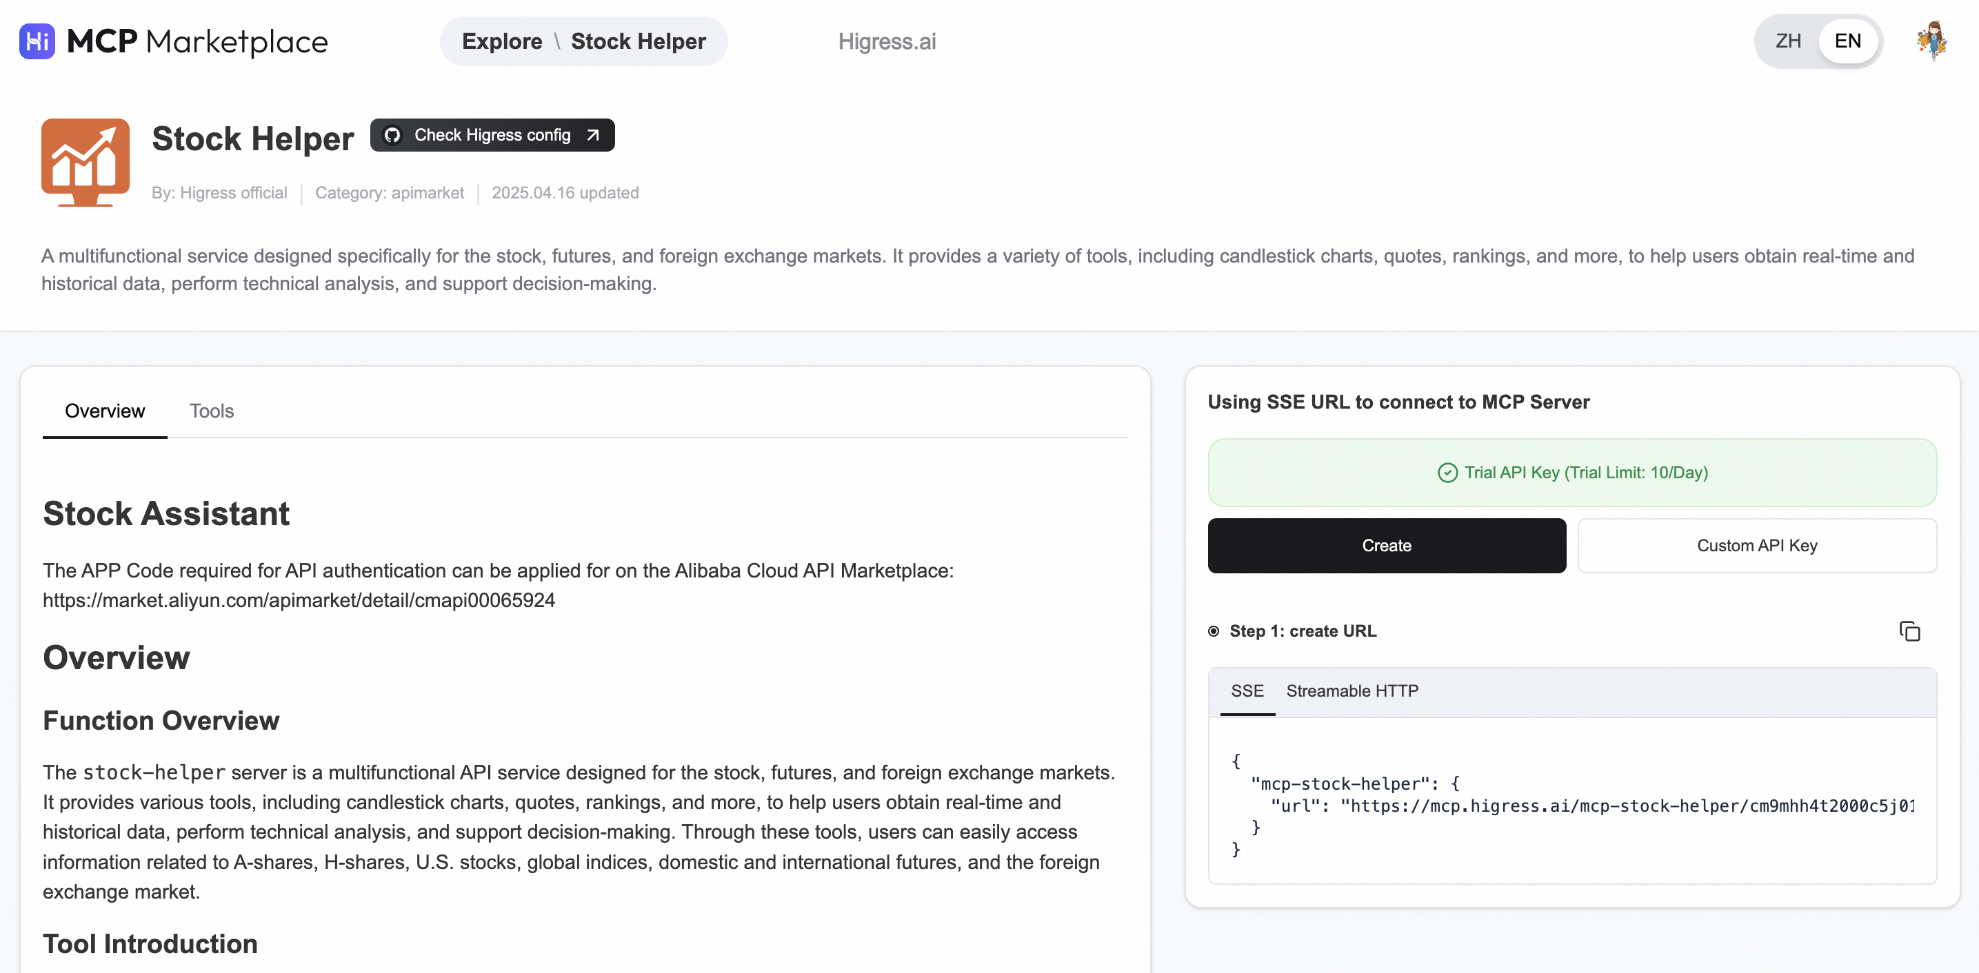Switch language to ZH
Viewport: 1979px width, 973px height.
pos(1788,41)
